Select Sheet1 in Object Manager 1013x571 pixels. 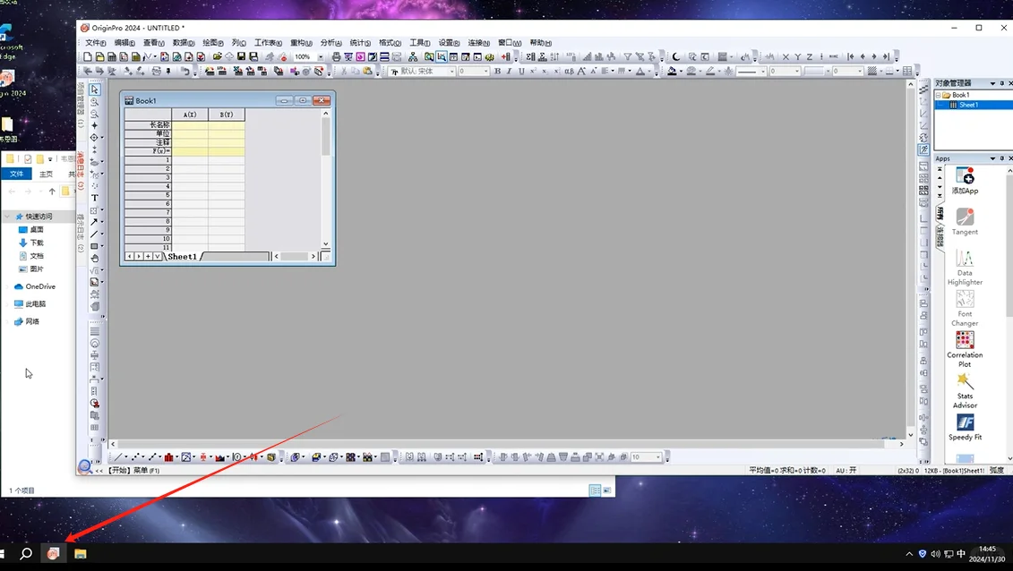(x=968, y=105)
